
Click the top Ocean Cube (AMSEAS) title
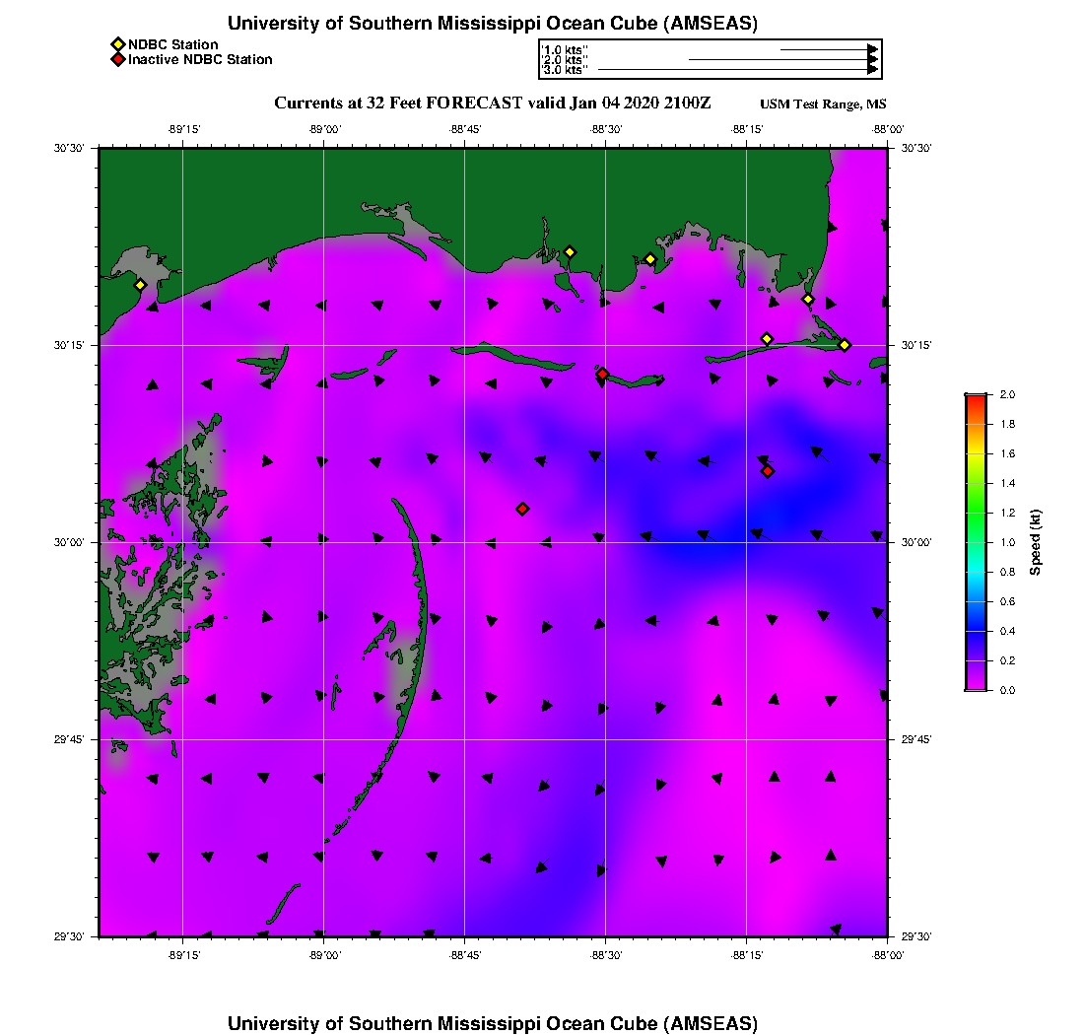click(493, 24)
